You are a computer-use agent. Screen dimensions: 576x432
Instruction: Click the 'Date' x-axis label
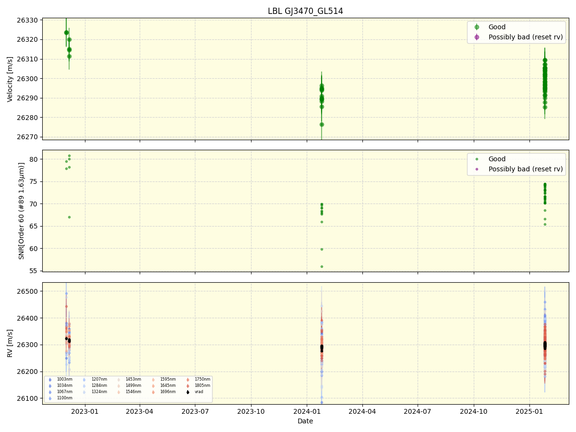(305, 421)
